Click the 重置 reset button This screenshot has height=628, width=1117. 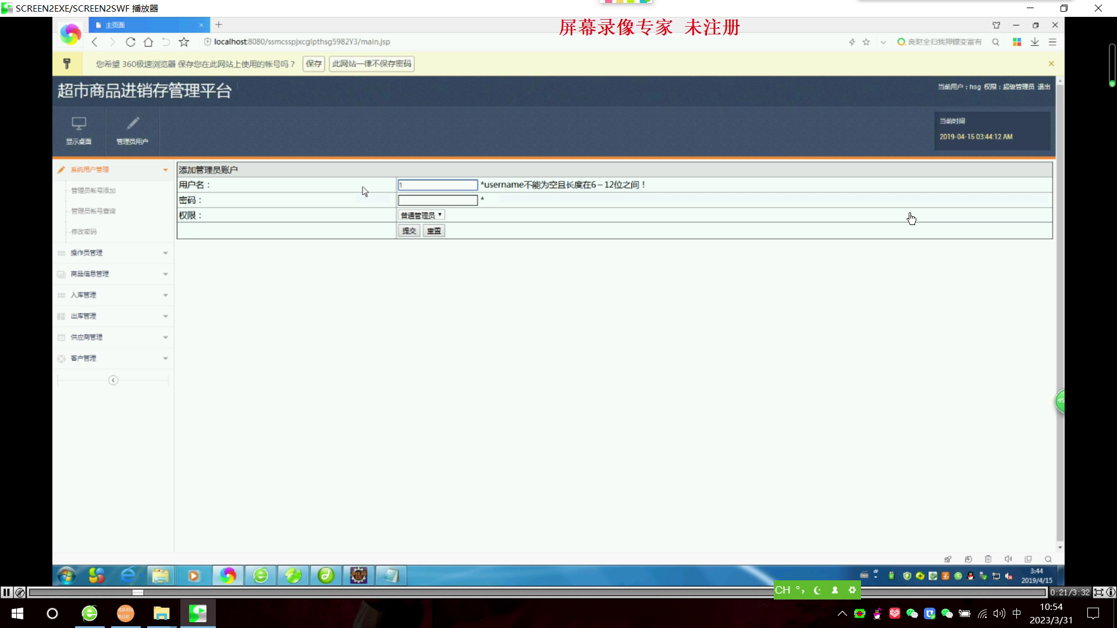click(x=434, y=231)
